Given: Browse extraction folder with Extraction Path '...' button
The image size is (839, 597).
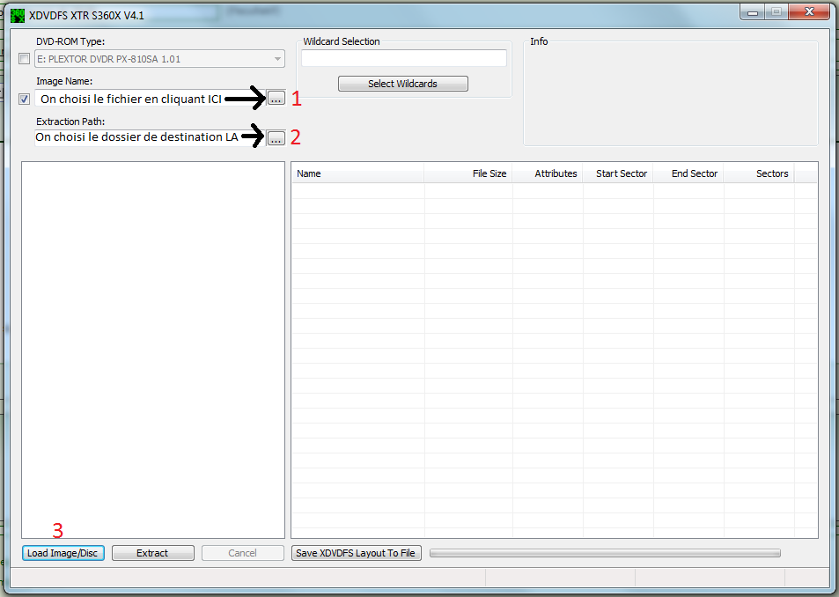Looking at the screenshot, I should coord(276,138).
